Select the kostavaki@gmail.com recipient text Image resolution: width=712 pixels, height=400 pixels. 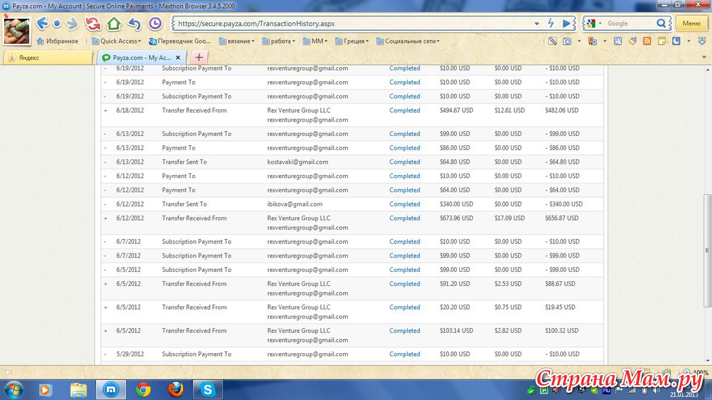point(298,162)
